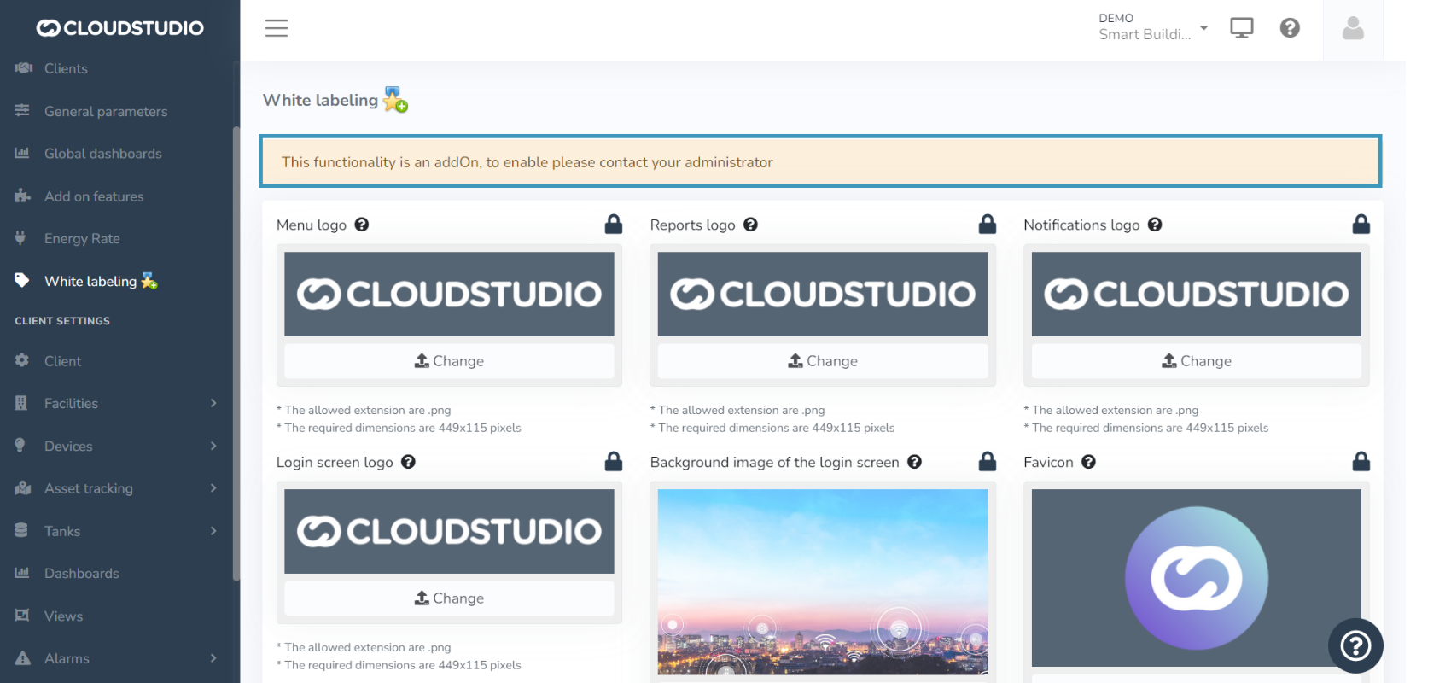
Task: Click Change button under Menu logo
Action: tap(449, 361)
